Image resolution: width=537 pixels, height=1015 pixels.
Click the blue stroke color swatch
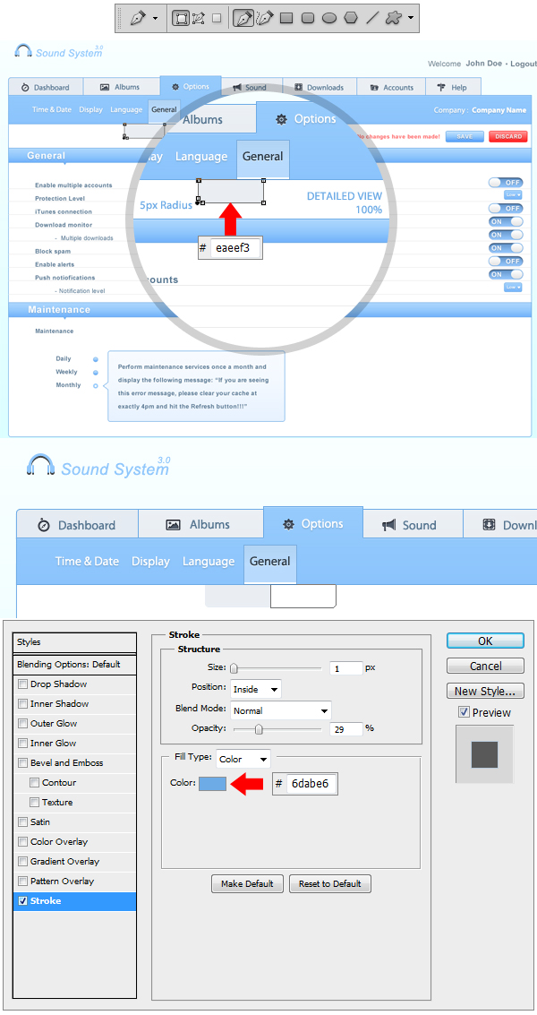(x=212, y=784)
